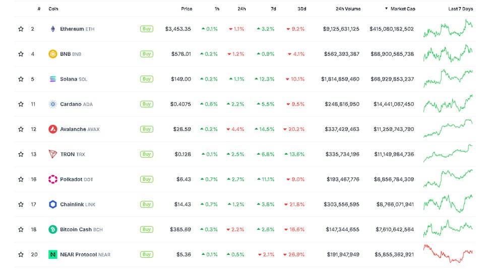Sort table by the # rank header
Screen dimensions: 496x279
click(x=39, y=9)
